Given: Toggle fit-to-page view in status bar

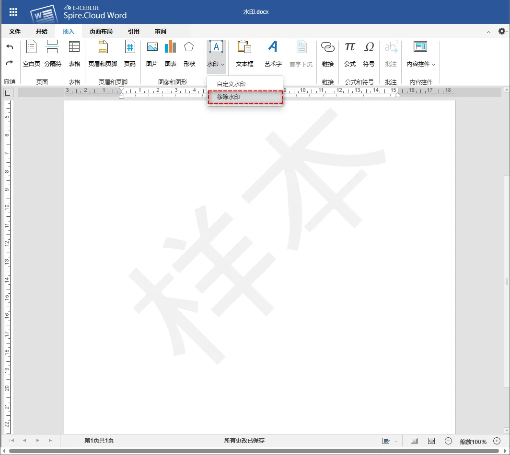Looking at the screenshot, I should (415, 441).
